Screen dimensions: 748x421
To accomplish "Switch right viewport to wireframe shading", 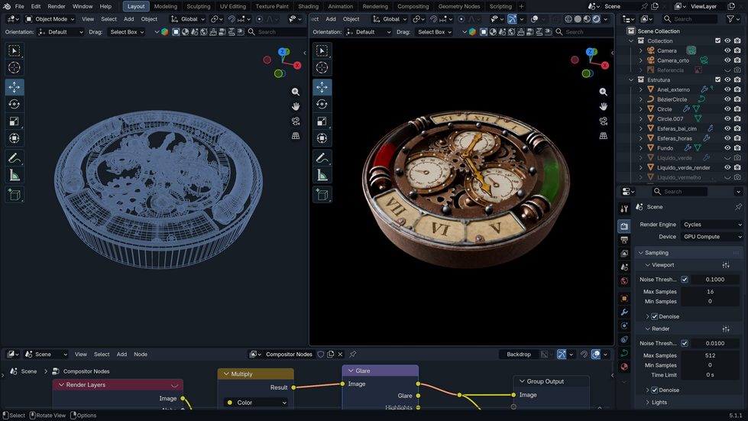I will 568,19.
